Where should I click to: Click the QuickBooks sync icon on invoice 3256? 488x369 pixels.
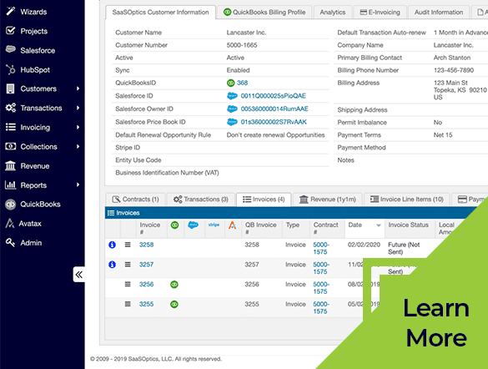(x=174, y=285)
